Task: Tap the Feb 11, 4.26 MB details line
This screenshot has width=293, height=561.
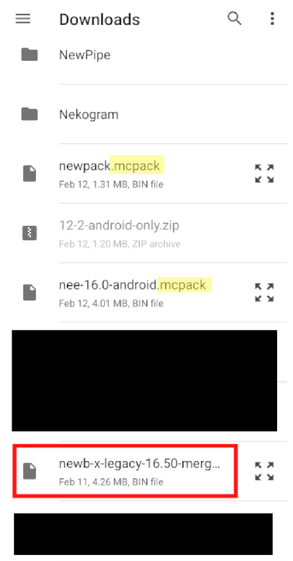Action: point(111,482)
